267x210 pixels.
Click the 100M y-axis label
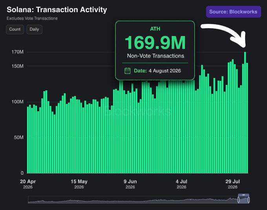click(x=18, y=102)
